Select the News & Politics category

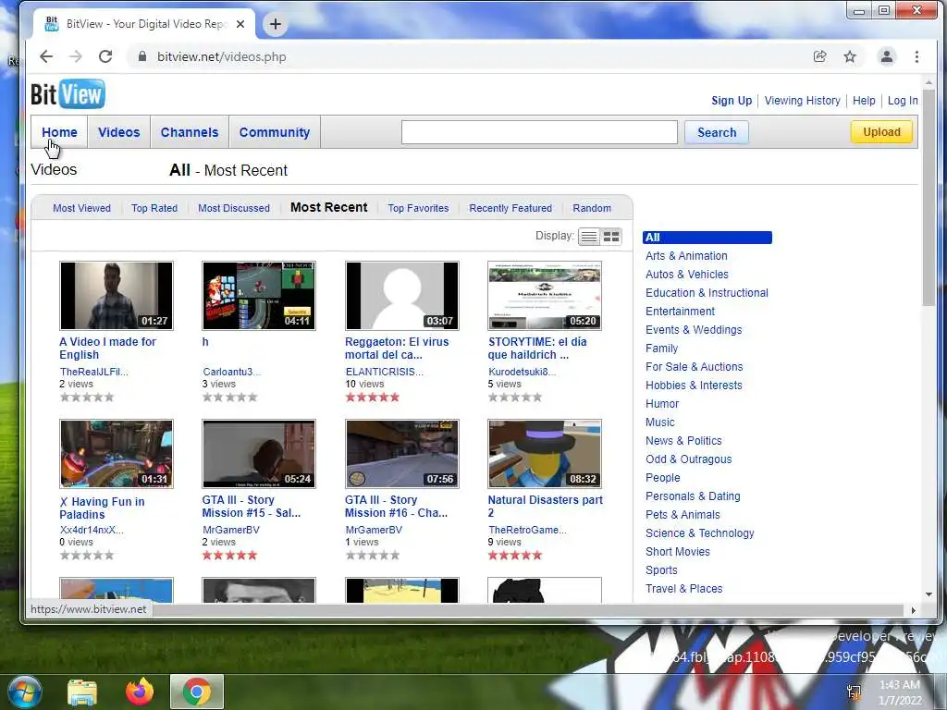[683, 441]
